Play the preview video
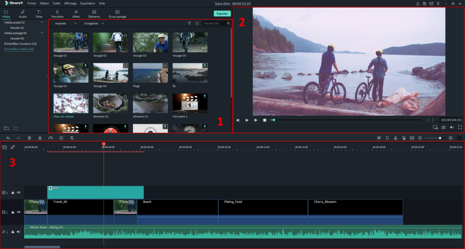Viewport: 465px width, 249px height. [x=256, y=120]
